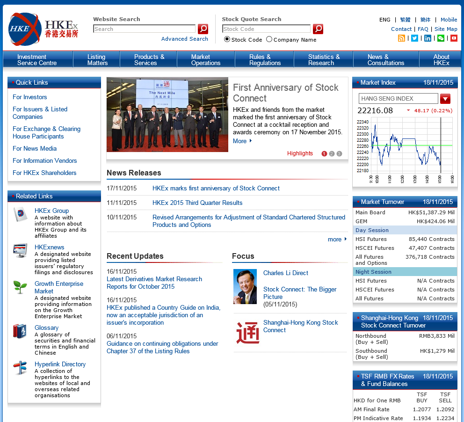Click the Hang Seng Index chart

click(x=405, y=150)
